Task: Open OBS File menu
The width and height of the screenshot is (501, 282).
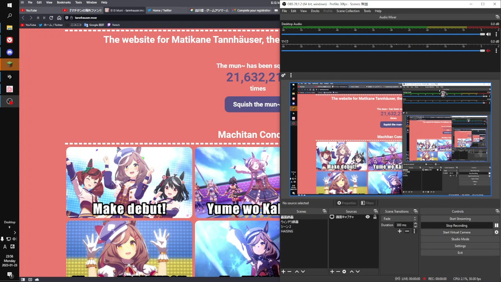Action: coord(284,11)
